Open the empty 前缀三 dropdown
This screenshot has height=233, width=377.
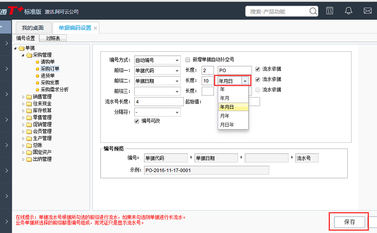[177, 91]
